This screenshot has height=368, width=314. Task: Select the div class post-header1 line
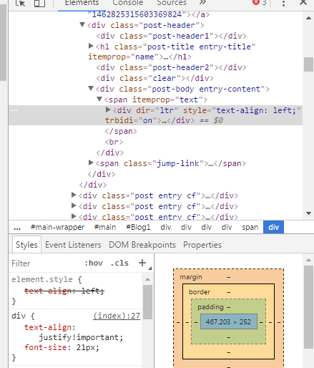171,36
